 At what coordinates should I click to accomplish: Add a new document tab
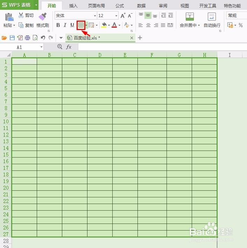tap(140, 38)
